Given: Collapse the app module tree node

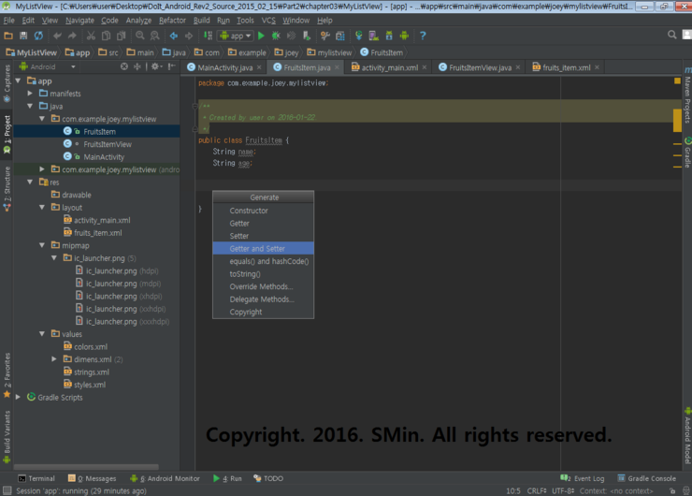Looking at the screenshot, I should click(18, 80).
